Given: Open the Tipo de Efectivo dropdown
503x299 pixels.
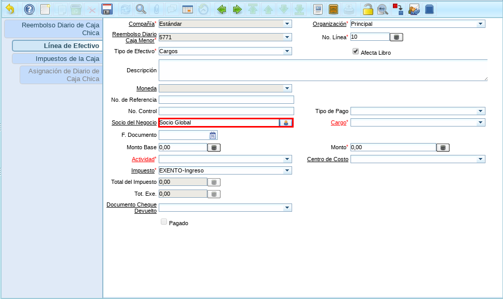Looking at the screenshot, I should coord(287,51).
